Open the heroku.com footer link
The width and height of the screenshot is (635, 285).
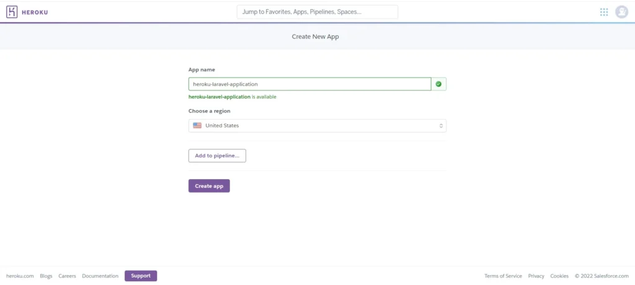(20, 276)
